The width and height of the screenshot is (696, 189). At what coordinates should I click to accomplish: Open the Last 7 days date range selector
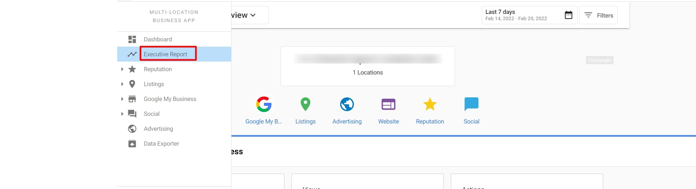529,15
